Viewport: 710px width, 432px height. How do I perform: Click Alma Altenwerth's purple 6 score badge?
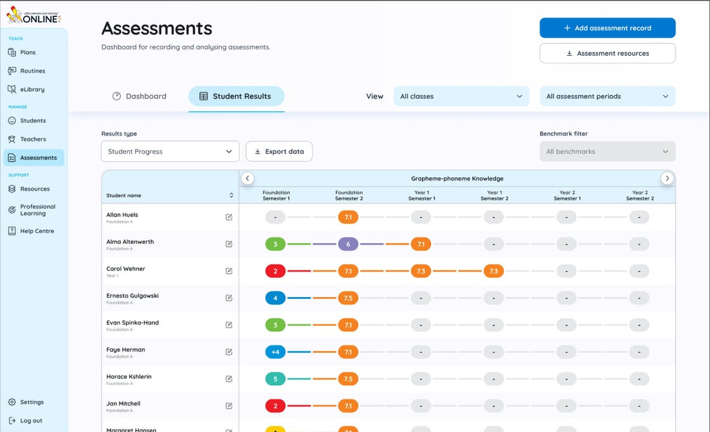click(x=348, y=244)
